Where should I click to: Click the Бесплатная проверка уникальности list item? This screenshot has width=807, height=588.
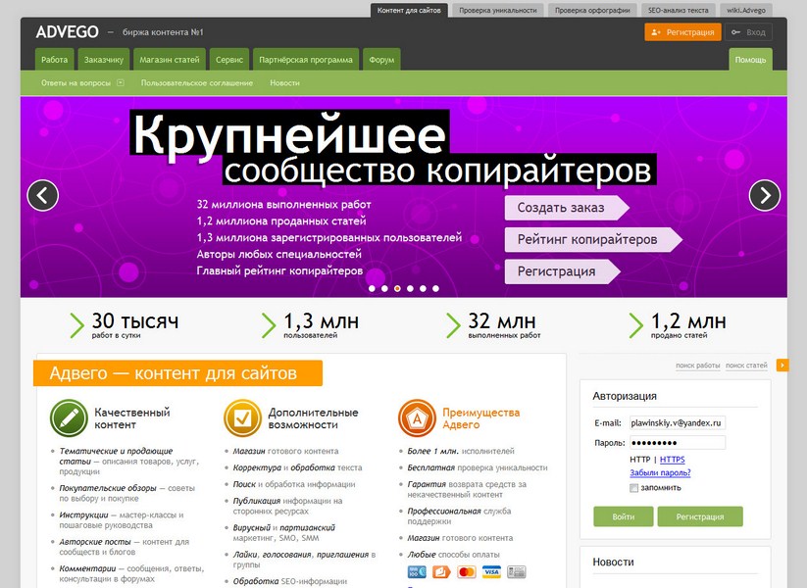[478, 467]
